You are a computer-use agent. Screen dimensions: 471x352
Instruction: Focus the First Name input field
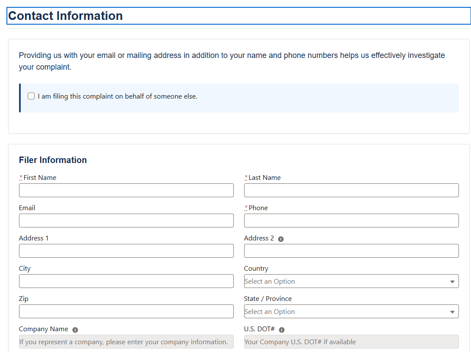(x=126, y=190)
